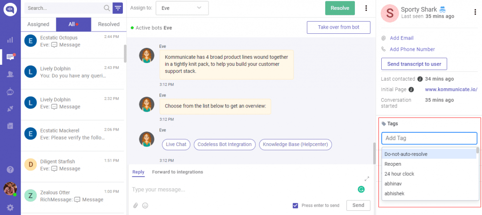Viewport: 482px width, 215px height.
Task: Open the integrations plug icon
Action: [10, 109]
